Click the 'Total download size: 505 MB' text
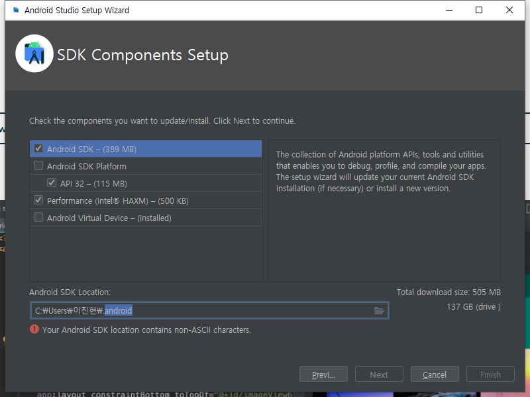This screenshot has height=397, width=530. coord(449,292)
